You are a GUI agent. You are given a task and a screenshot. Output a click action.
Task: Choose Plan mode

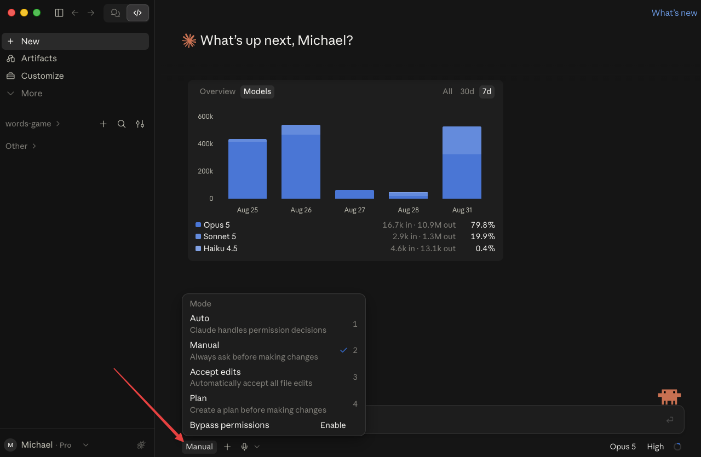(274, 404)
